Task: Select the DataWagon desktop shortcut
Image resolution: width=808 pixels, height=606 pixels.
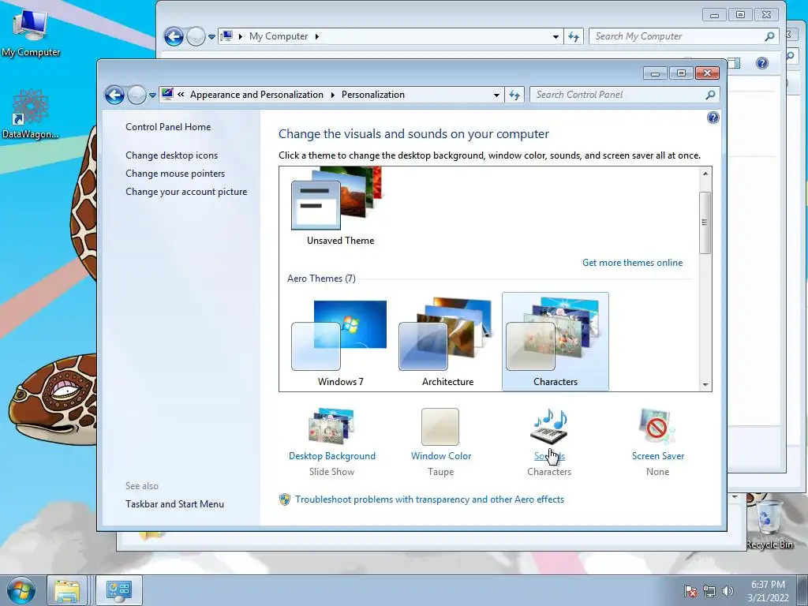Action: click(x=31, y=114)
